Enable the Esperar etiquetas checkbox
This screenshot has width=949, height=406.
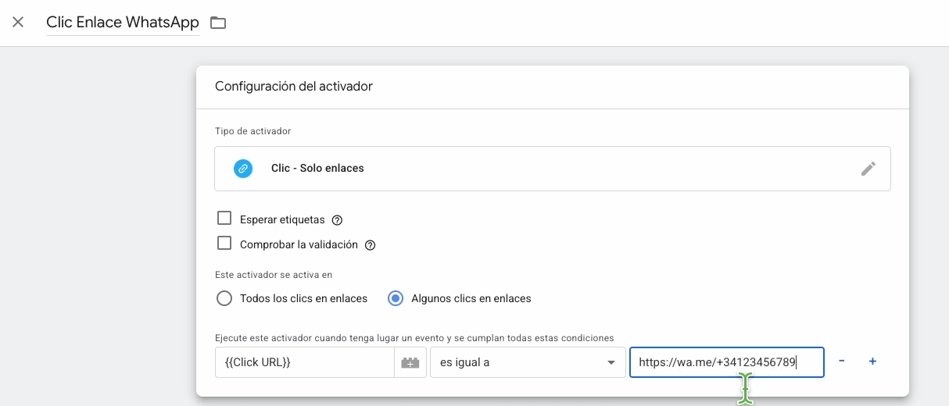pyautogui.click(x=224, y=219)
